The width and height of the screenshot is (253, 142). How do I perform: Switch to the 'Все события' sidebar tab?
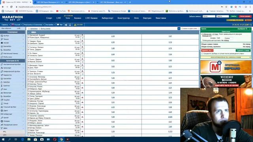6,28
